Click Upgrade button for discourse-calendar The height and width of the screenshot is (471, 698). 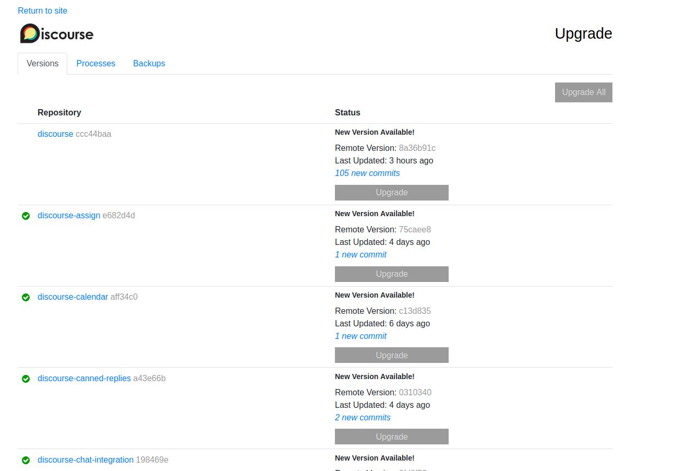[x=391, y=355]
